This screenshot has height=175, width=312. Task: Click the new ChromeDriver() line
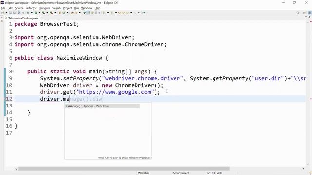tap(102, 86)
